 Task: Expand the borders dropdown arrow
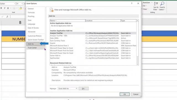click(x=17, y=8)
